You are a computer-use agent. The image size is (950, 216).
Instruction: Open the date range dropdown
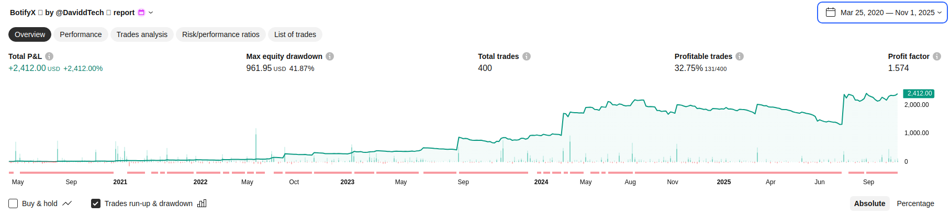tap(882, 13)
